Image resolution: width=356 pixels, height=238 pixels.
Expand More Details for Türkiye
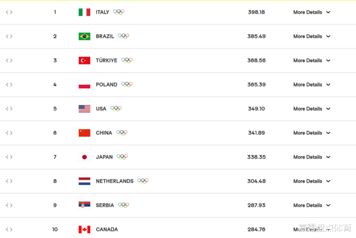(x=311, y=60)
